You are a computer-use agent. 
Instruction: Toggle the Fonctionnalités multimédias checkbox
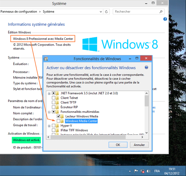[x=54, y=112]
